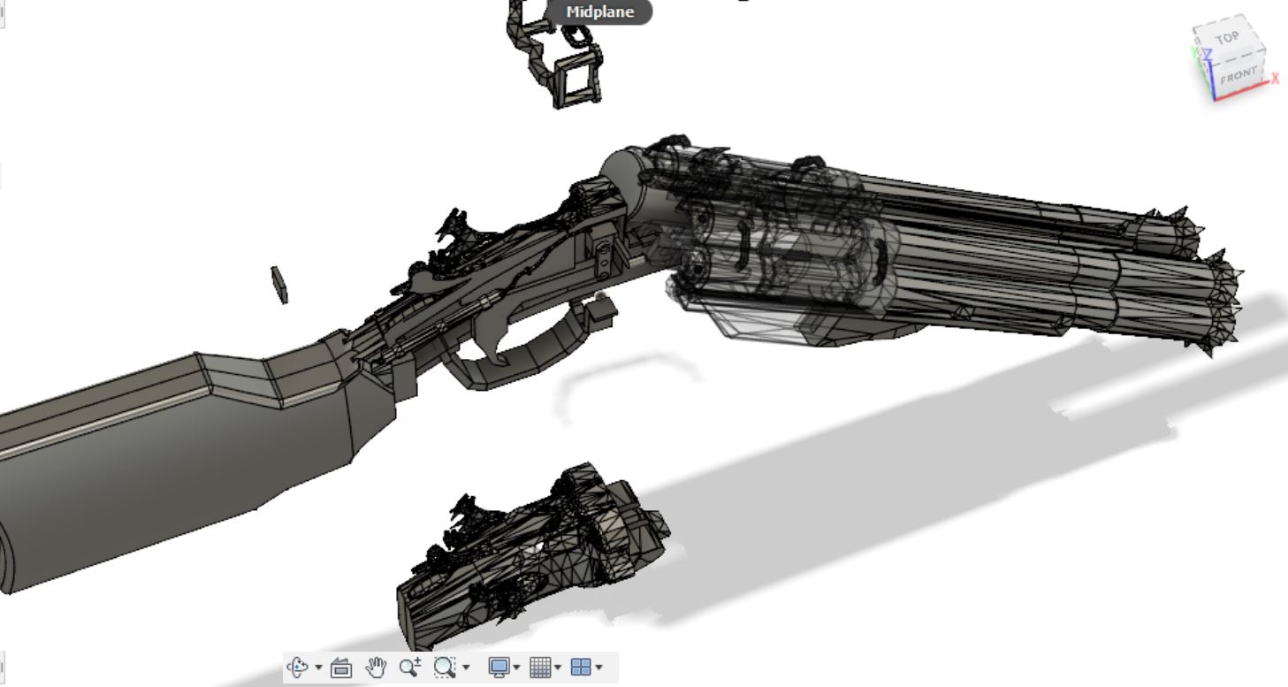Screen dimensions: 1288x687
Task: Select the Pan hand tool
Action: pos(376,668)
